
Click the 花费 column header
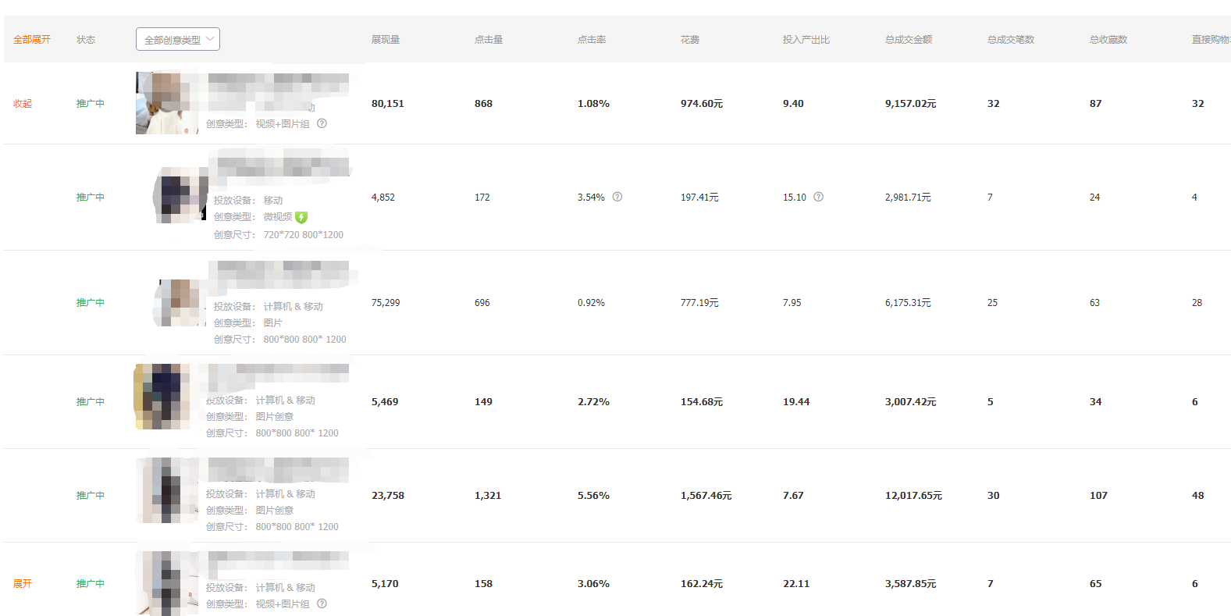tap(690, 39)
